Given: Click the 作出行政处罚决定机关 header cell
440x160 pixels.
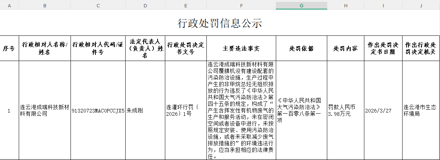Looking at the screenshot, I should [x=421, y=48].
